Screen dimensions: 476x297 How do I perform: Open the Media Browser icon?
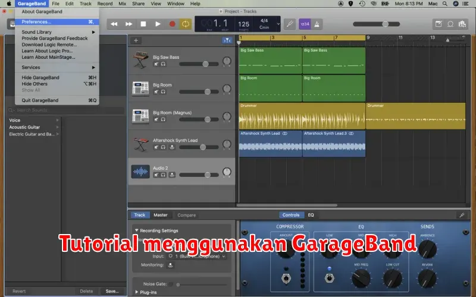[462, 24]
